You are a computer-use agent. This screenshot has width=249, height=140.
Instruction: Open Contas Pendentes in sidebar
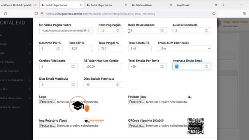pyautogui.click(x=10, y=107)
